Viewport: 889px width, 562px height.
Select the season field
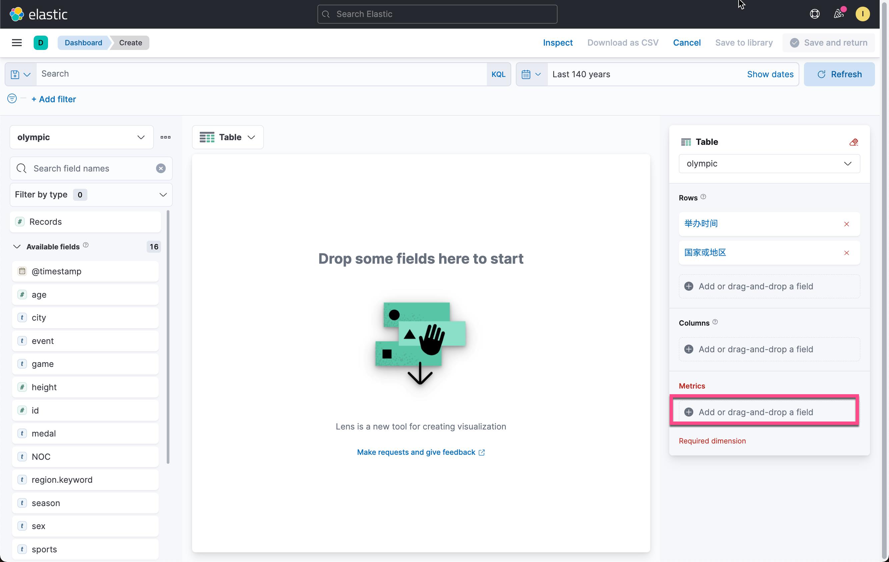(85, 503)
